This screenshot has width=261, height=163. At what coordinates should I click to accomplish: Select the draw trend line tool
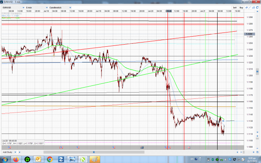point(250,8)
